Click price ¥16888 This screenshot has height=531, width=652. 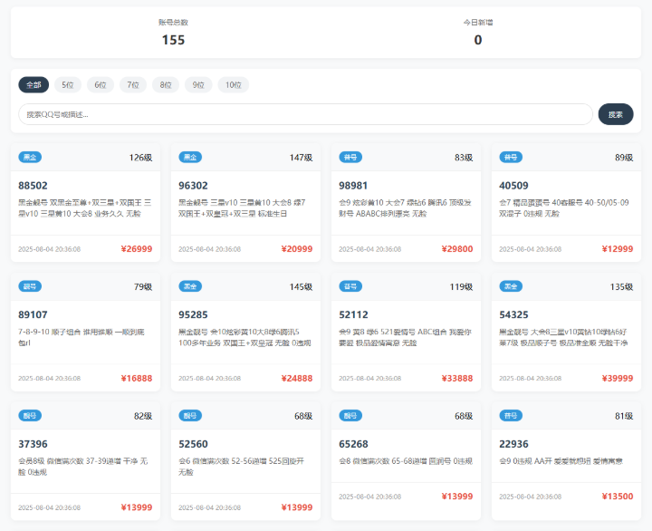[137, 378]
